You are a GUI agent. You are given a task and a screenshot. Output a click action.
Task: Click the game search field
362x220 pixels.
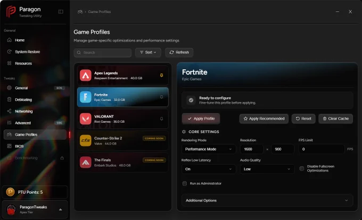coord(103,52)
